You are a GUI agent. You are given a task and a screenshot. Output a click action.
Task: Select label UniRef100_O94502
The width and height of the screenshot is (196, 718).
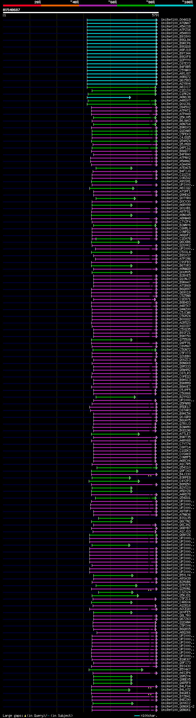[x=176, y=107]
